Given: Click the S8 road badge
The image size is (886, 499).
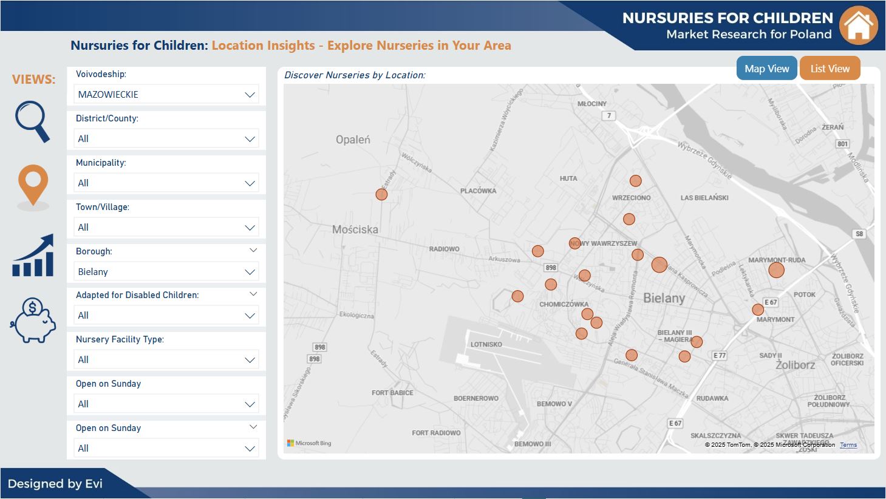Looking at the screenshot, I should tap(859, 234).
